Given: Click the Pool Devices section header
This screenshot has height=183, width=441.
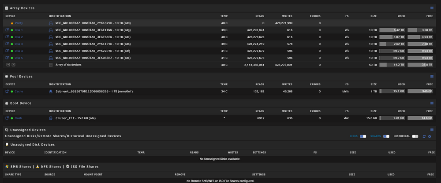Looking at the screenshot, I should pyautogui.click(x=21, y=77).
